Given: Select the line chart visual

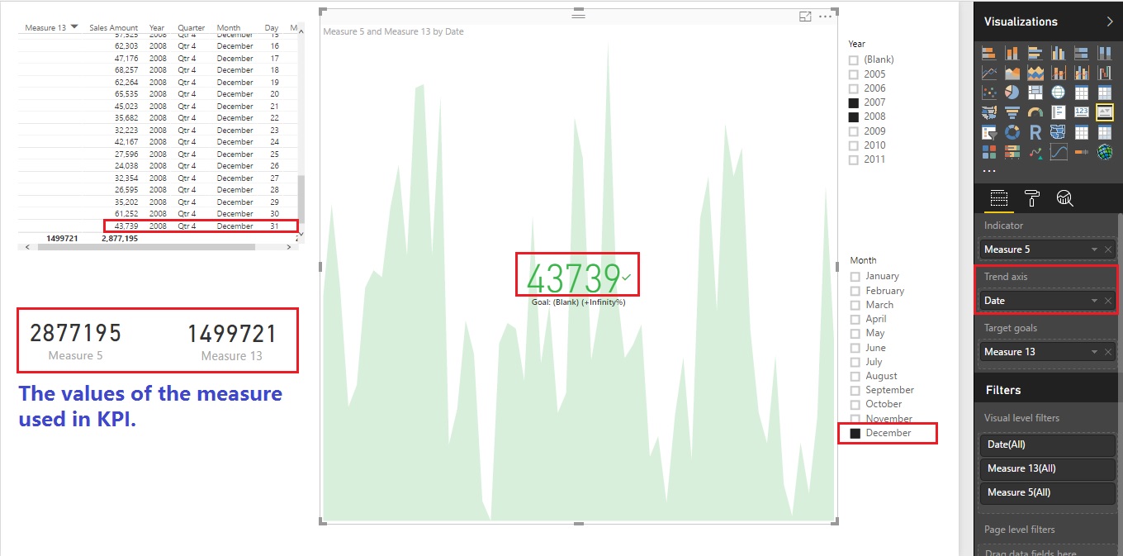Looking at the screenshot, I should coord(988,73).
